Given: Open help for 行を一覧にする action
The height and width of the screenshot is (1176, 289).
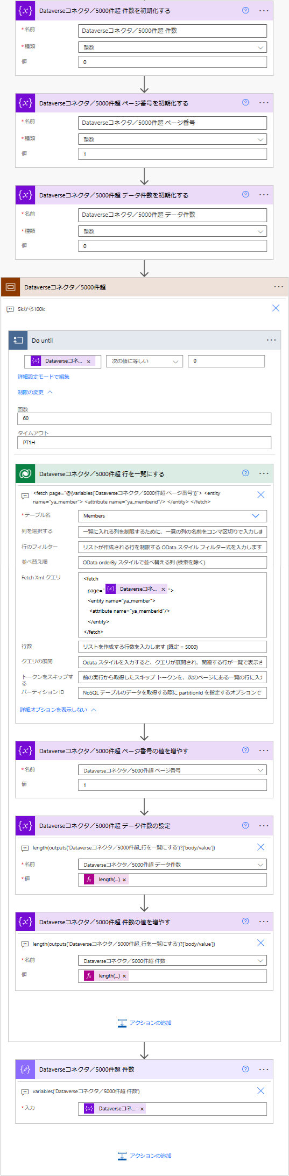Looking at the screenshot, I should [245, 473].
